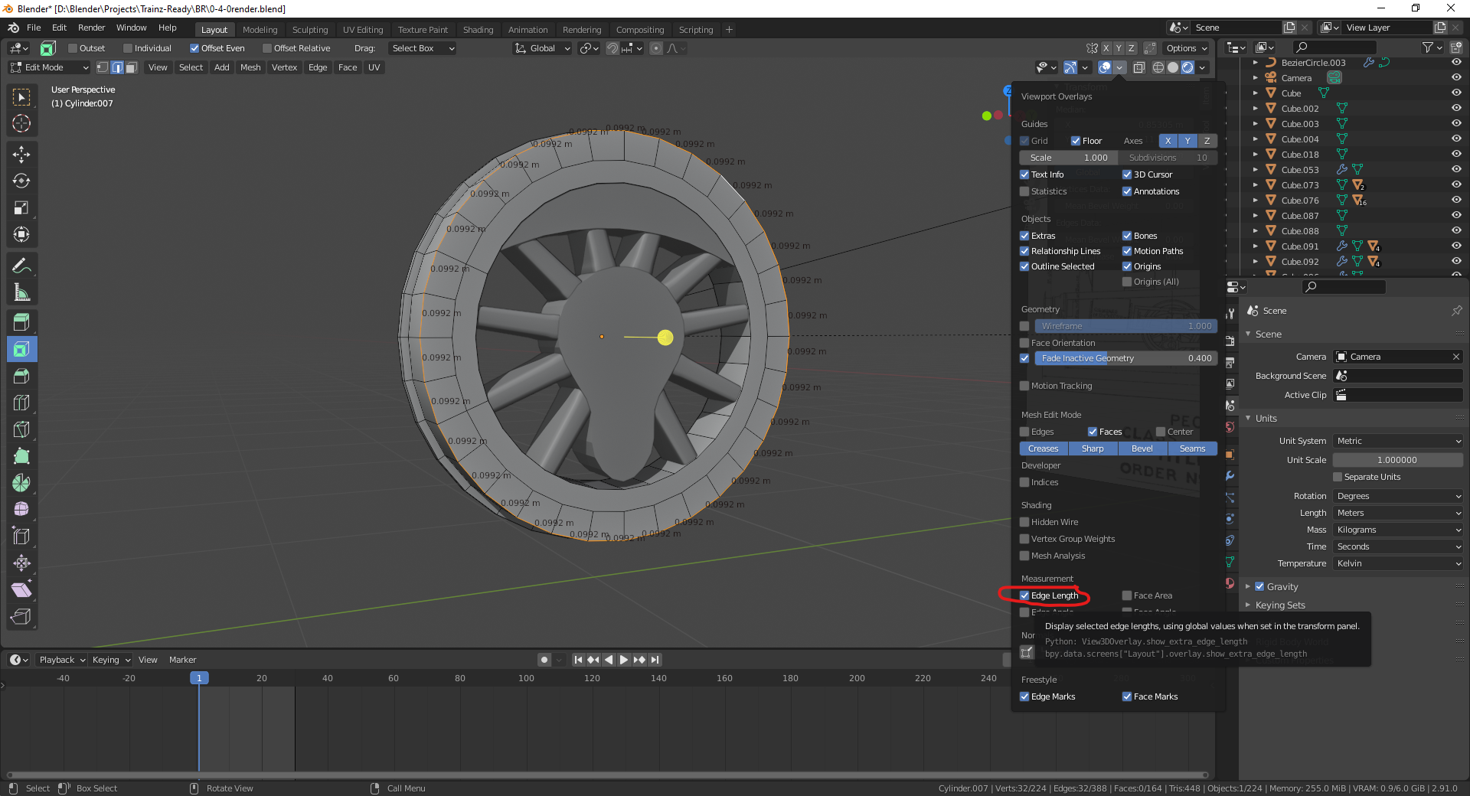The height and width of the screenshot is (796, 1470).
Task: Hide Cube.002 with its eye icon
Action: (1456, 109)
